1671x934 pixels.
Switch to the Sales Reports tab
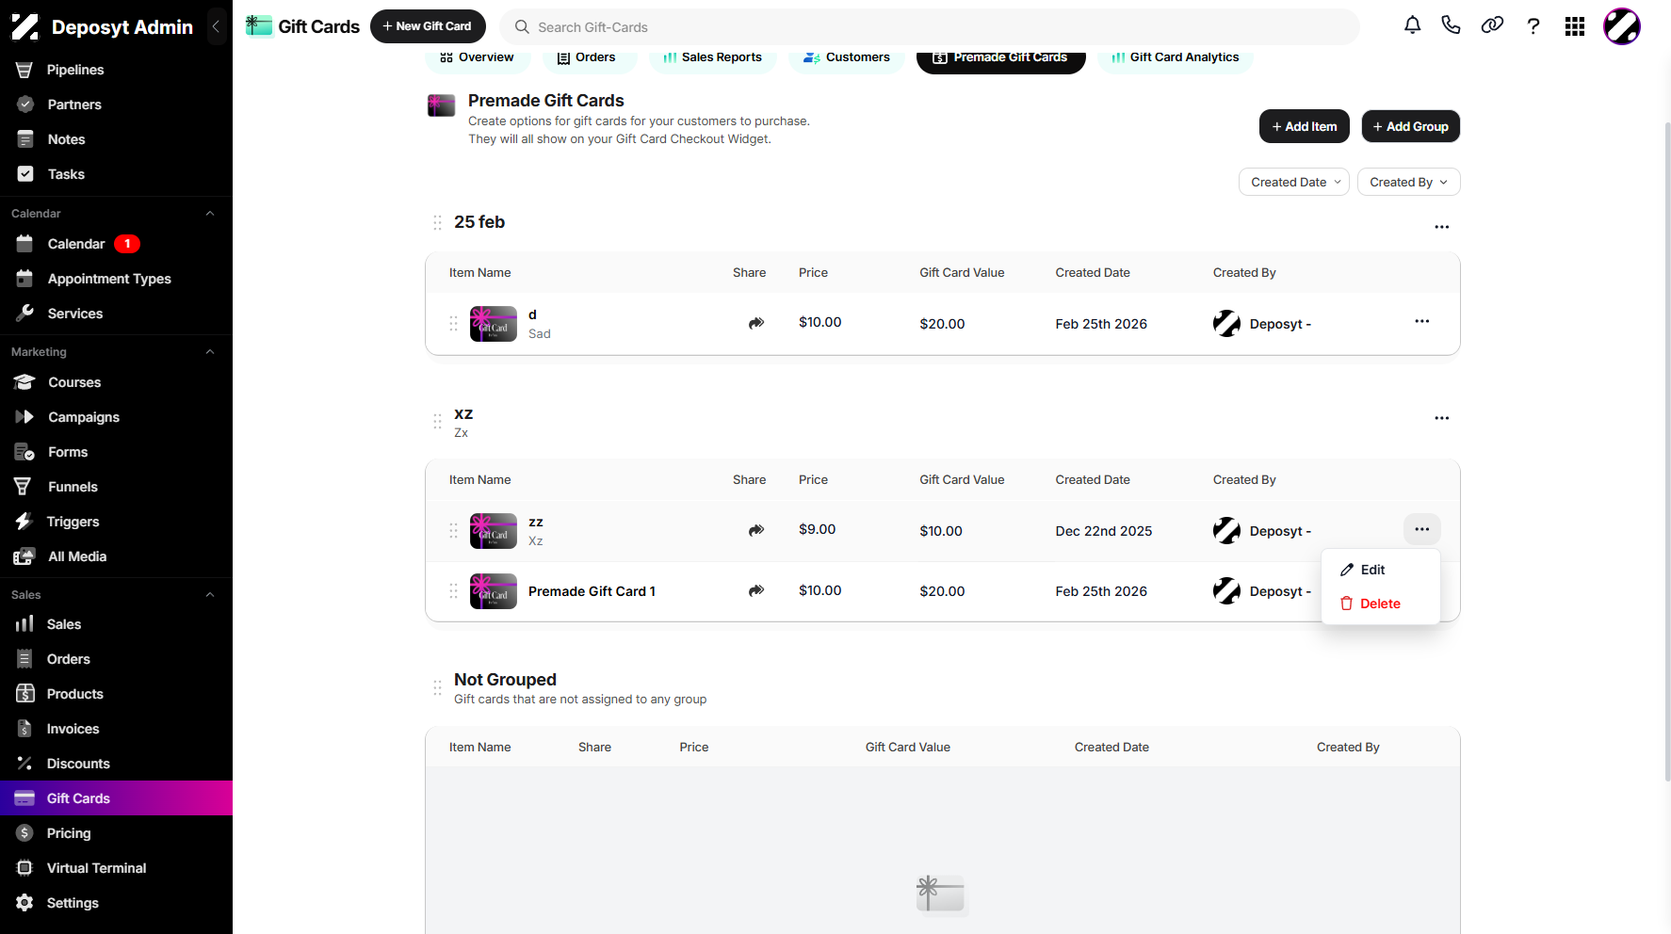tap(712, 57)
